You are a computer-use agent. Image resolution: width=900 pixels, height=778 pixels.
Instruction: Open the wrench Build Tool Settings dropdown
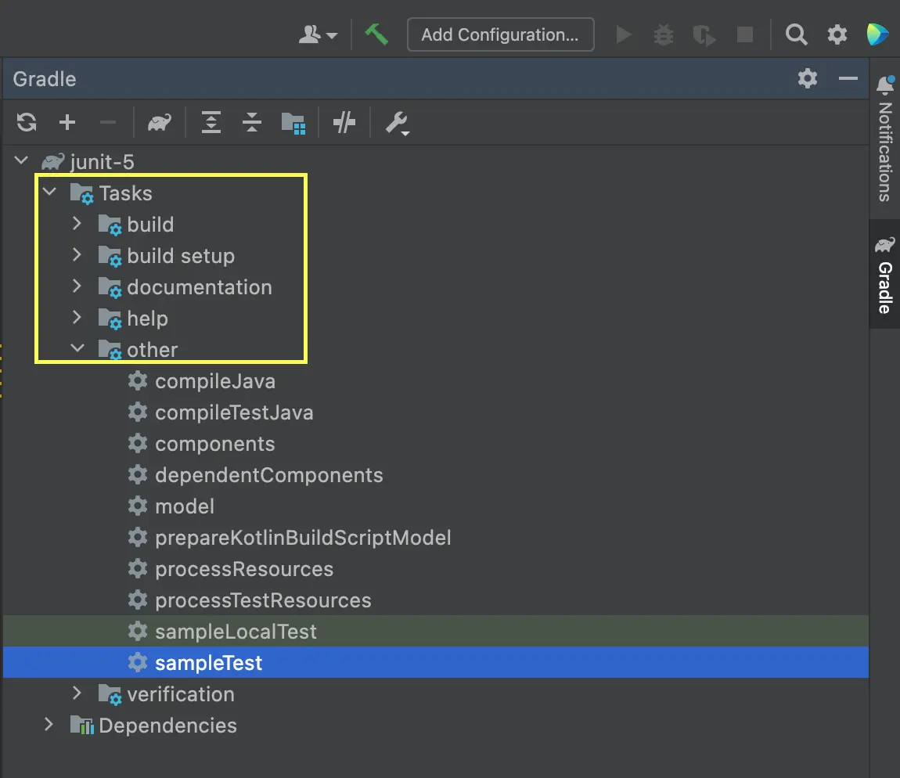pyautogui.click(x=397, y=123)
